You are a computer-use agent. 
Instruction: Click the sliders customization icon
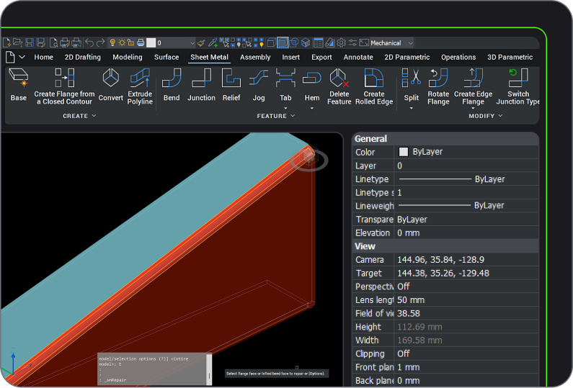352,42
